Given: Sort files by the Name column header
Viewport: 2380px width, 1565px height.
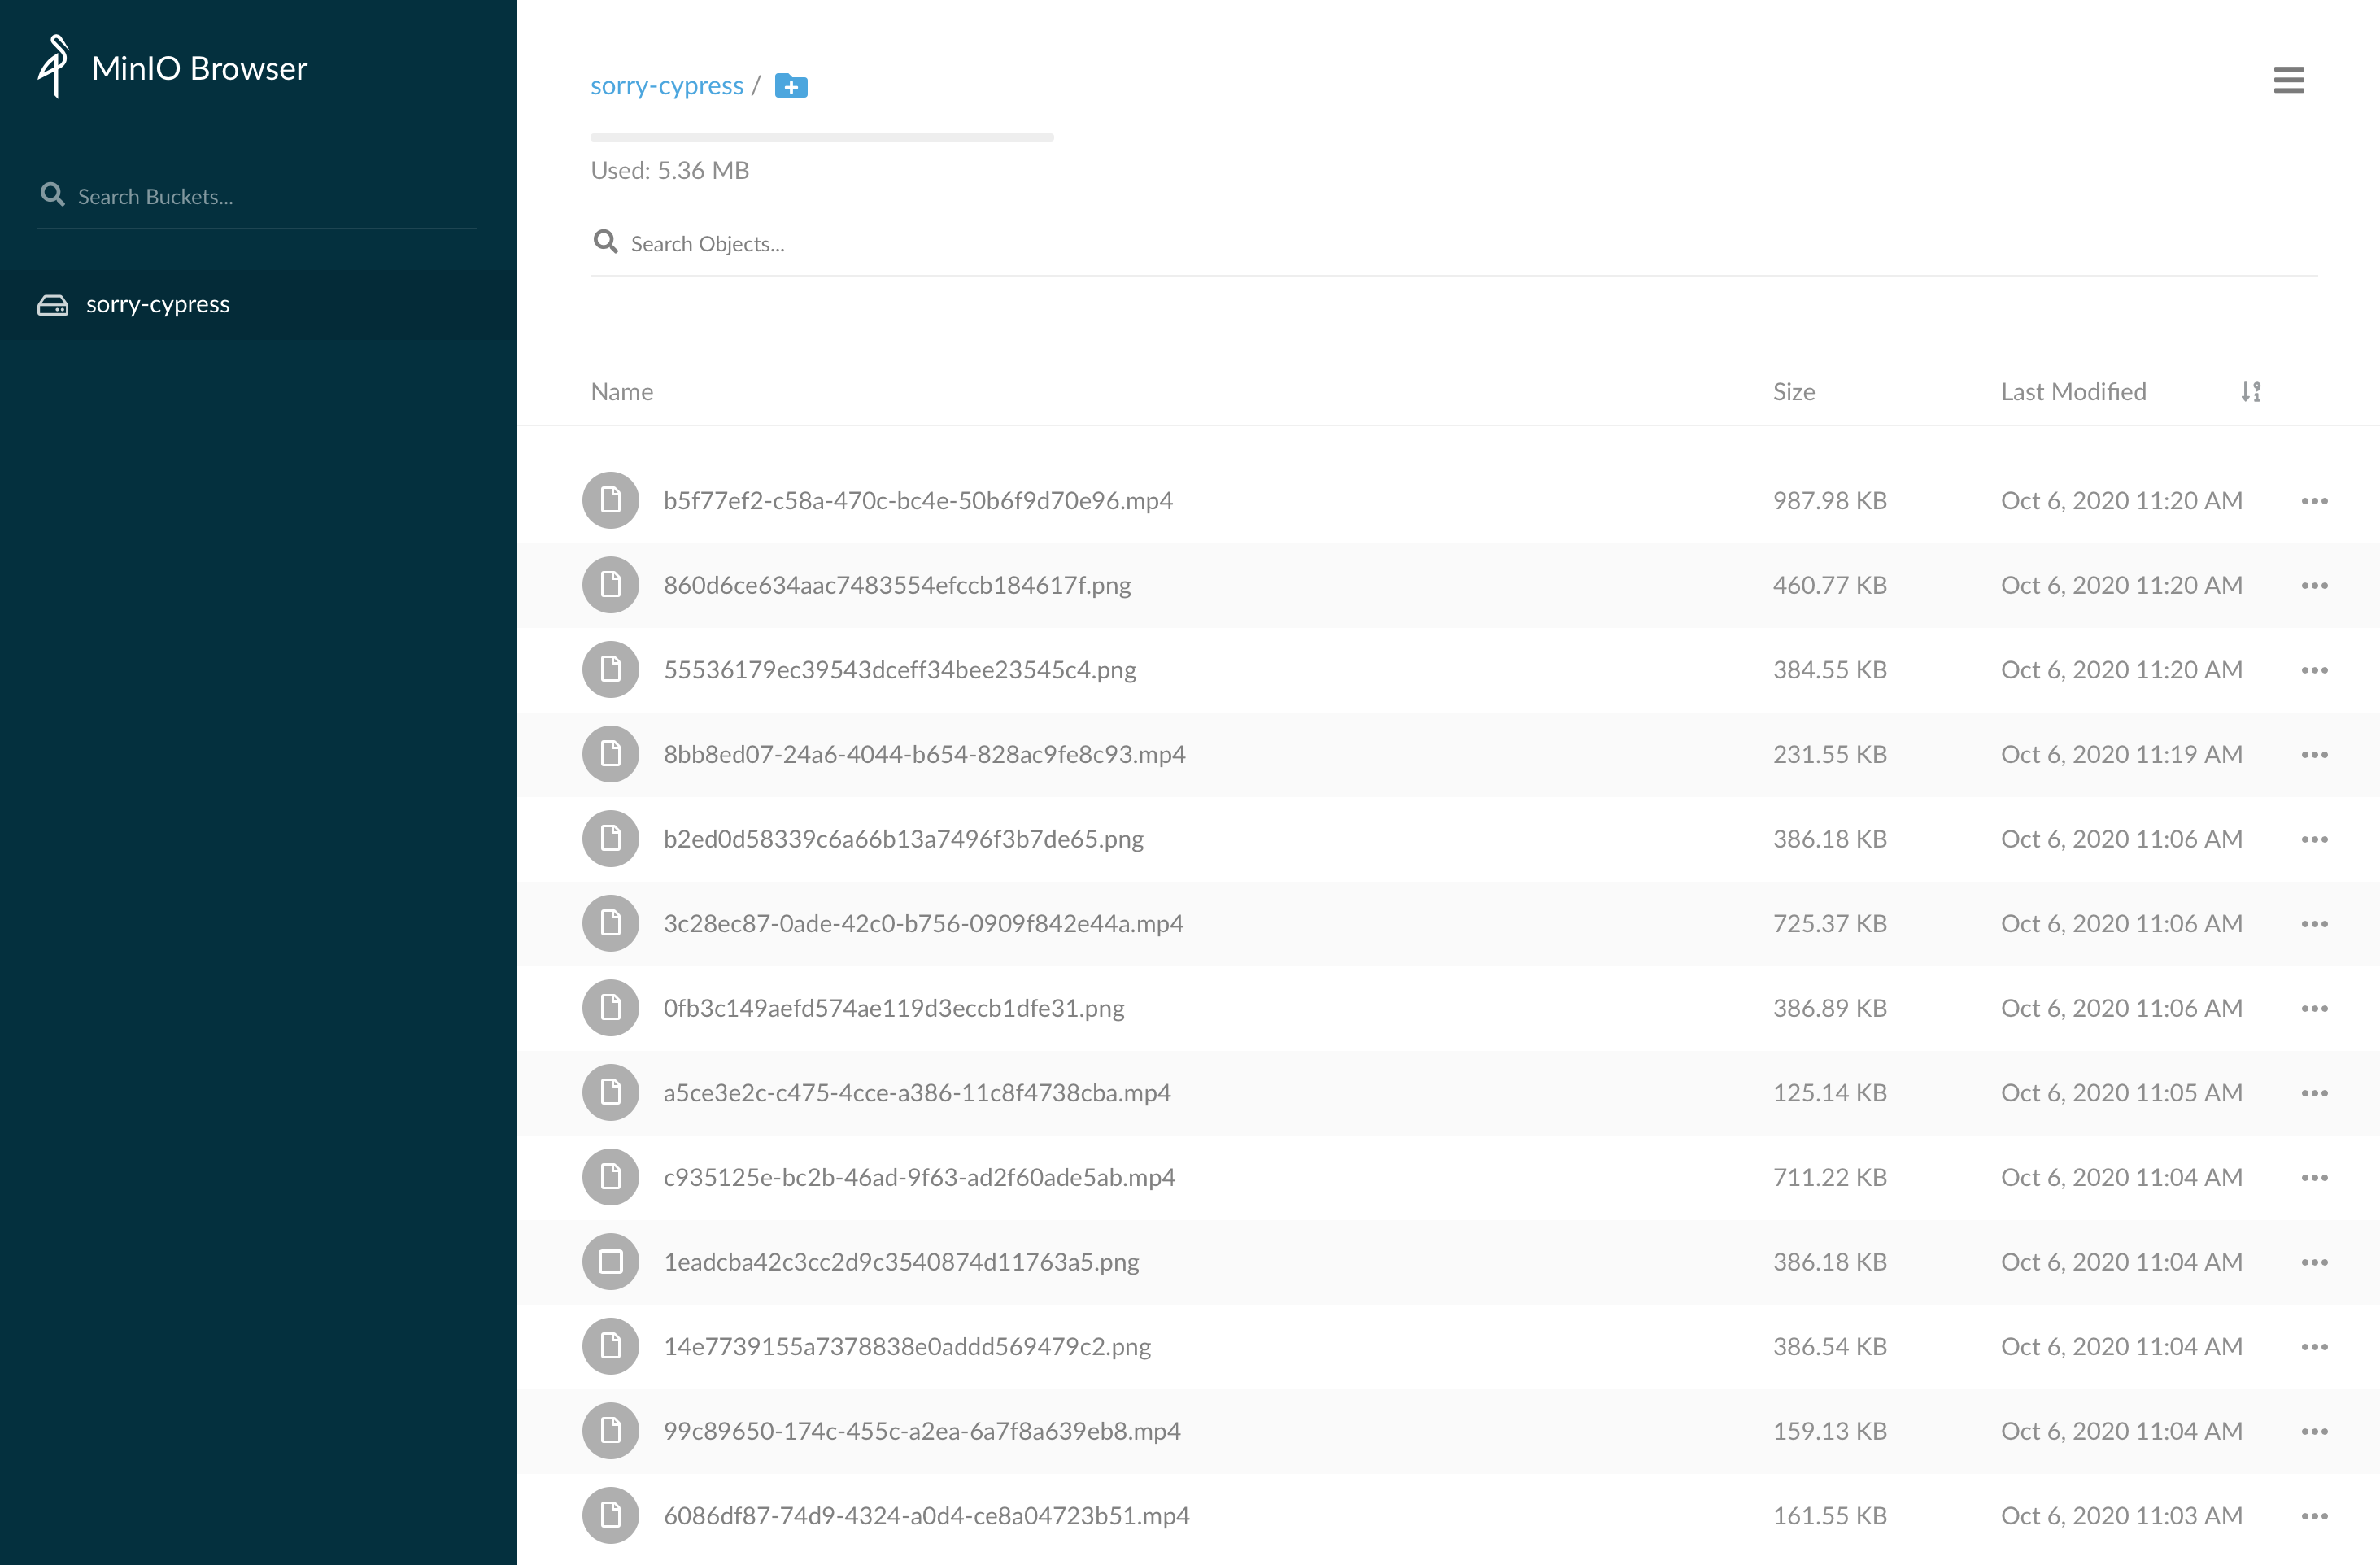Looking at the screenshot, I should [x=621, y=391].
